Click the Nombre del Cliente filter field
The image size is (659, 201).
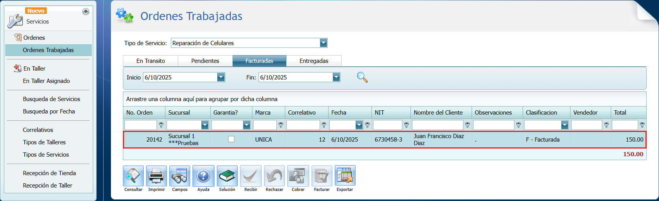coord(438,125)
